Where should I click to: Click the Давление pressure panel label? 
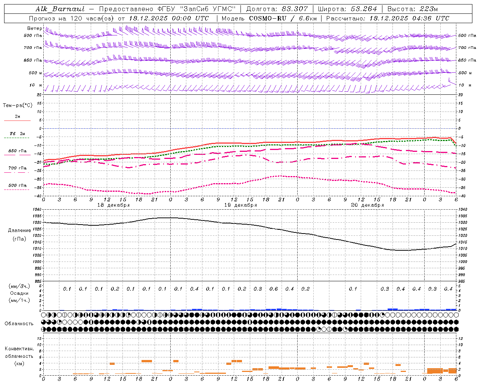[19, 231]
